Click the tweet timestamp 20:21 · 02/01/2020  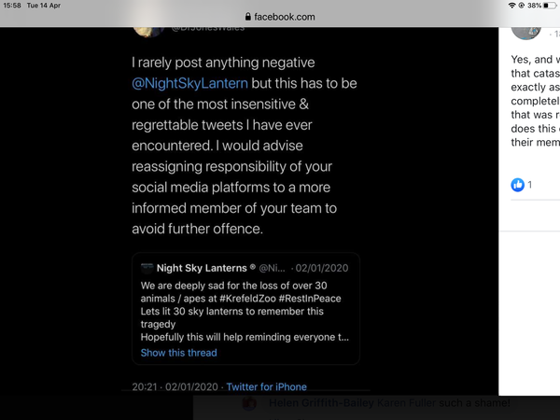pos(175,386)
